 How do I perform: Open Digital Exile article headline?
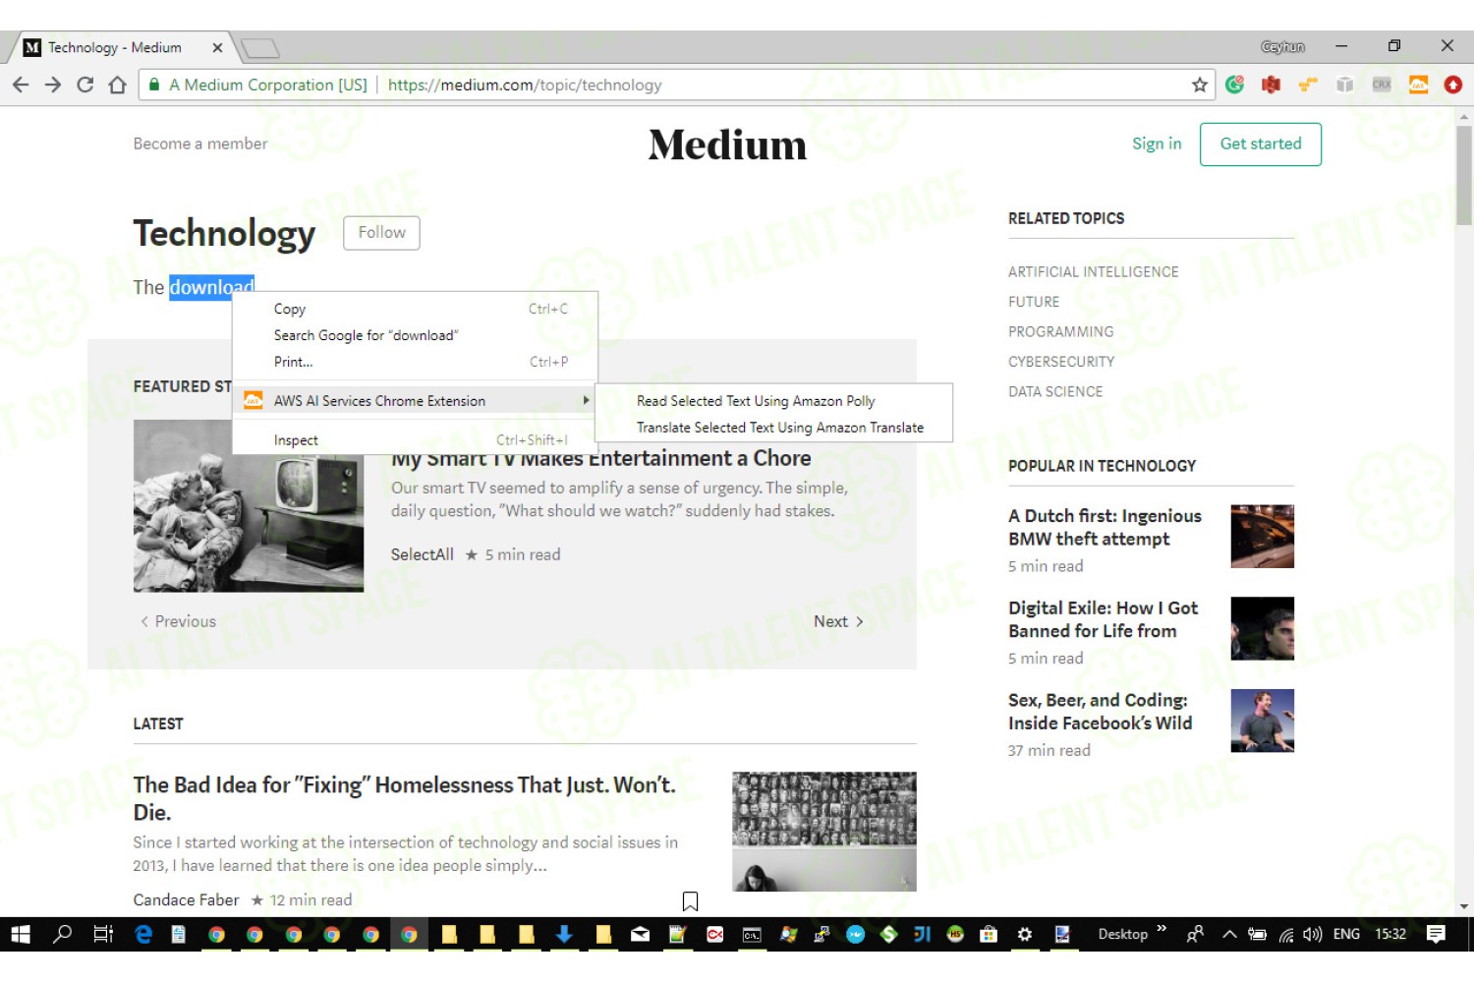[1103, 619]
